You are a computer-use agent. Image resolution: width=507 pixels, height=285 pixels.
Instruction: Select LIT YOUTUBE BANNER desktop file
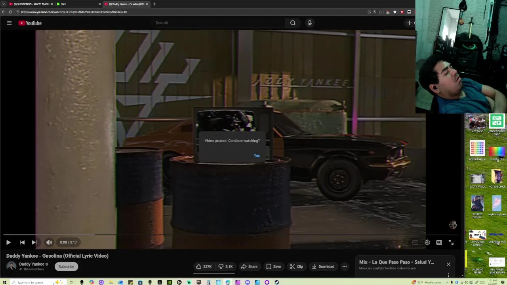click(477, 238)
